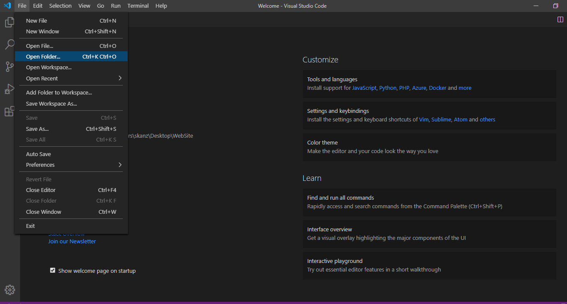Open the Docker tools link
Image resolution: width=567 pixels, height=304 pixels.
437,88
